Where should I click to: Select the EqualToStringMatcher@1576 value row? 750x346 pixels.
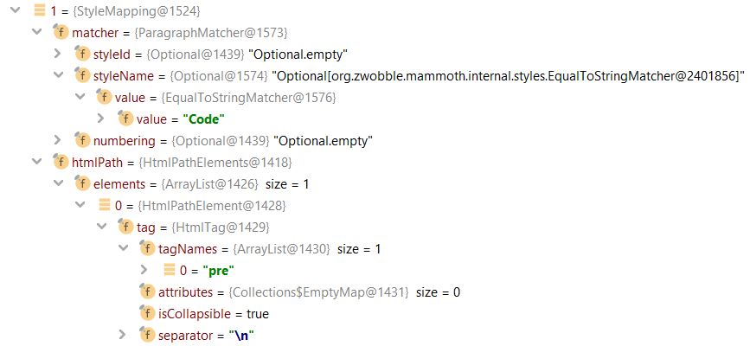pyautogui.click(x=225, y=97)
